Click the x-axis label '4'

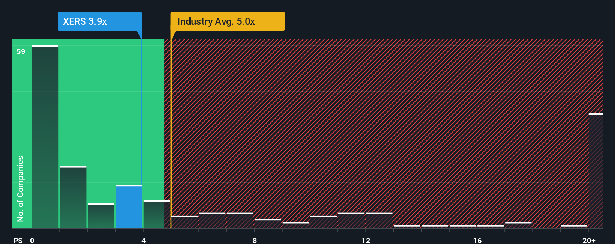pos(144,240)
